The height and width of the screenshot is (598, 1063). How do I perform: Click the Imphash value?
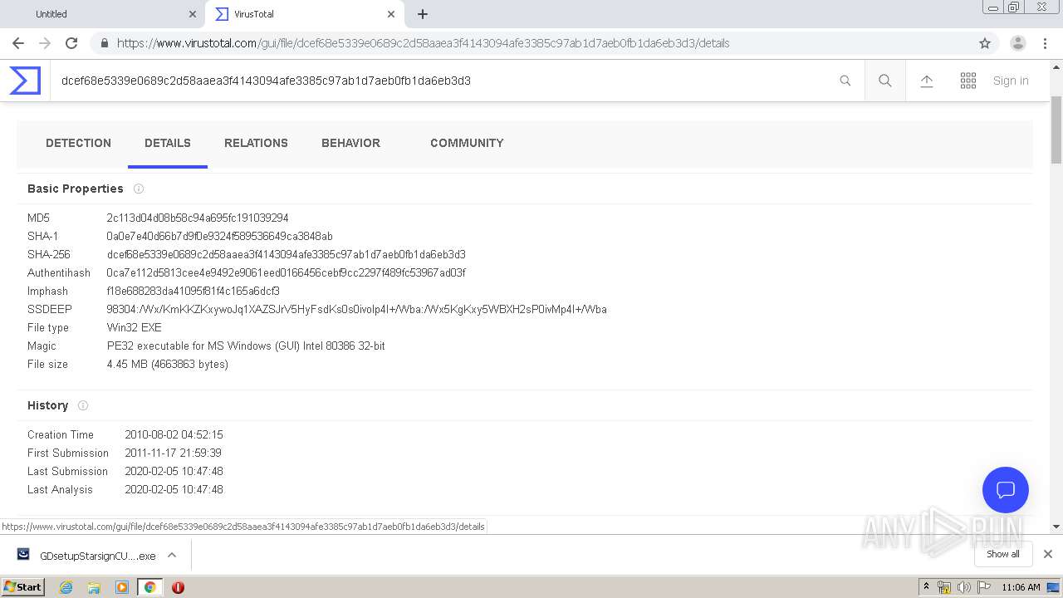[x=193, y=291]
